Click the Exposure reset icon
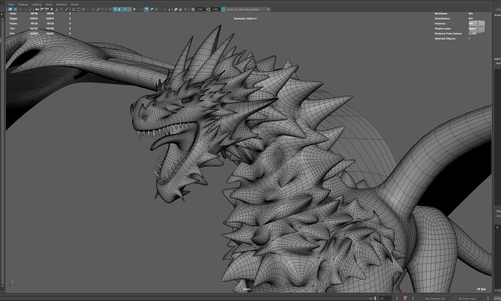The width and height of the screenshot is (501, 301). 193,9
